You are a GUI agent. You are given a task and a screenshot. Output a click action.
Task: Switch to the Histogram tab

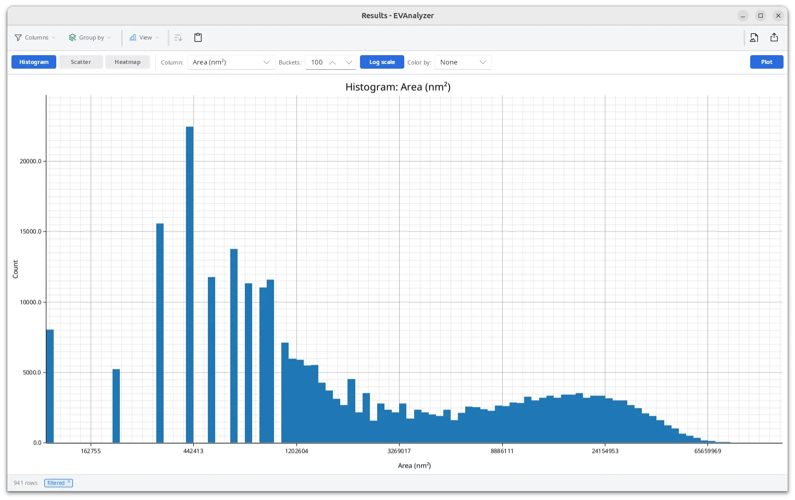pos(34,62)
